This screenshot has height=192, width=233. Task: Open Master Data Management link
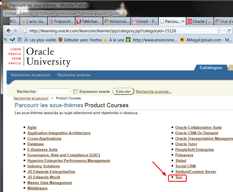pos(50,183)
